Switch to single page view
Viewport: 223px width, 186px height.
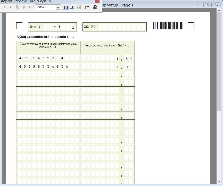point(66,7)
